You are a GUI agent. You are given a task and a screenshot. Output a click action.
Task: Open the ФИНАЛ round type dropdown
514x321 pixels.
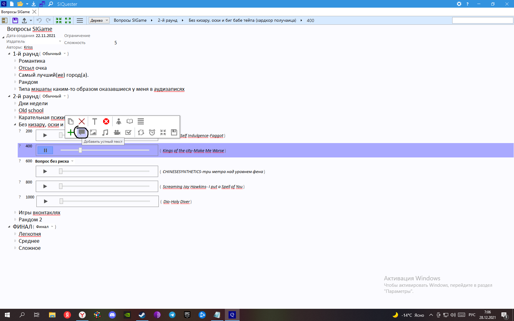tap(45, 227)
